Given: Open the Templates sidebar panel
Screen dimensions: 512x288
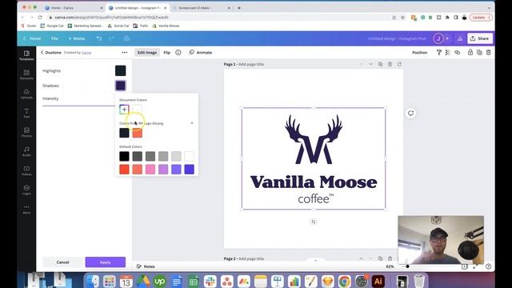Looking at the screenshot, I should coord(26,55).
